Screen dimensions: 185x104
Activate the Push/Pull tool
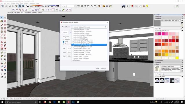pos(5,42)
